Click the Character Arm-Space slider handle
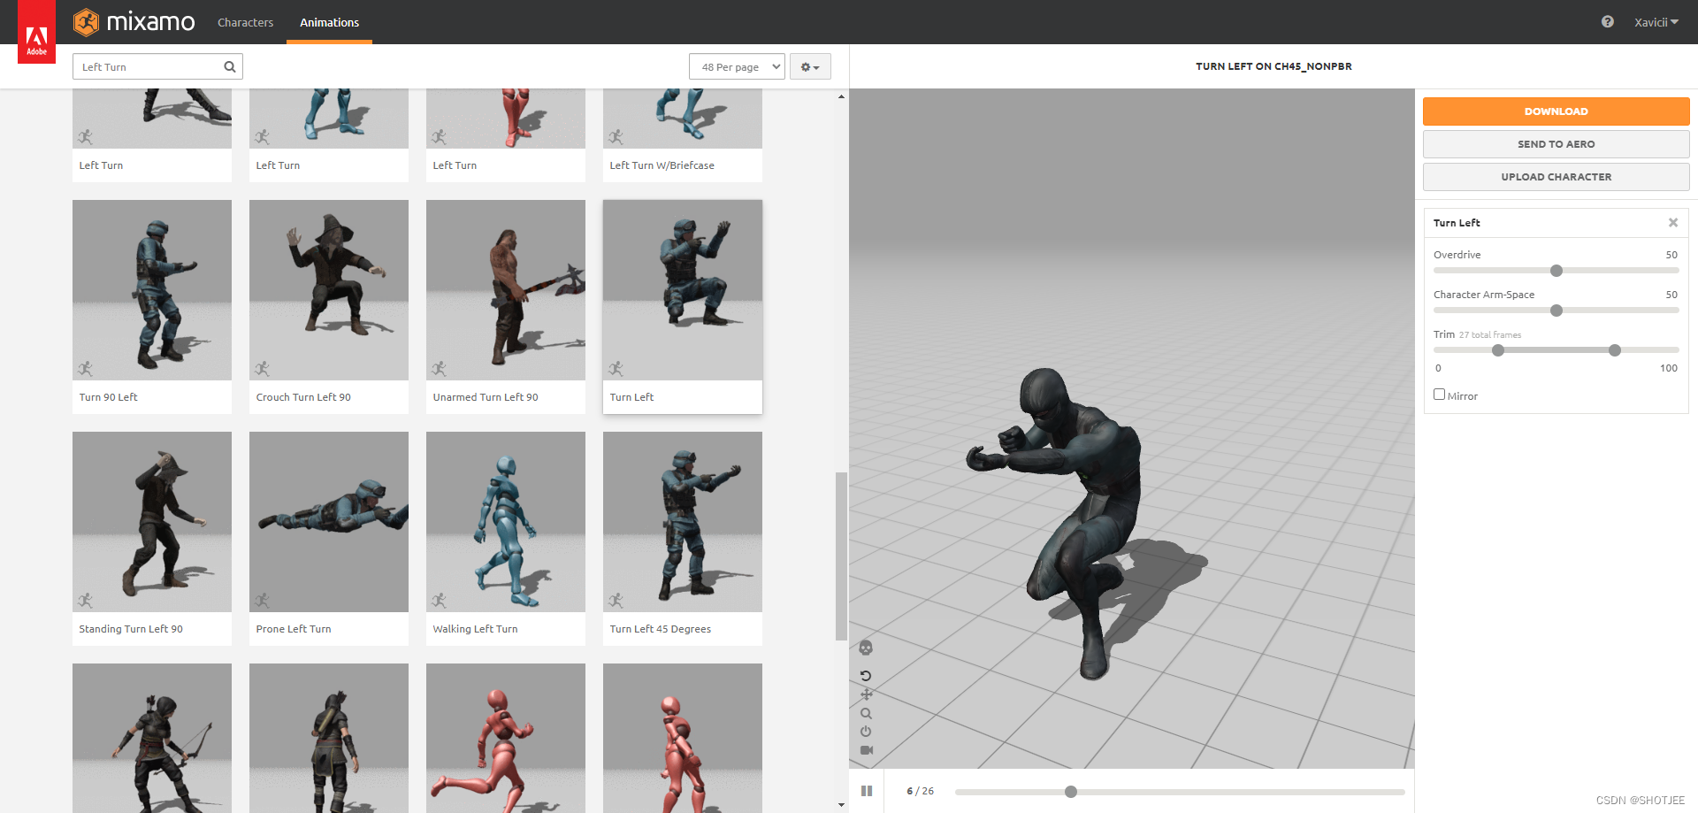The height and width of the screenshot is (813, 1698). [x=1556, y=311]
